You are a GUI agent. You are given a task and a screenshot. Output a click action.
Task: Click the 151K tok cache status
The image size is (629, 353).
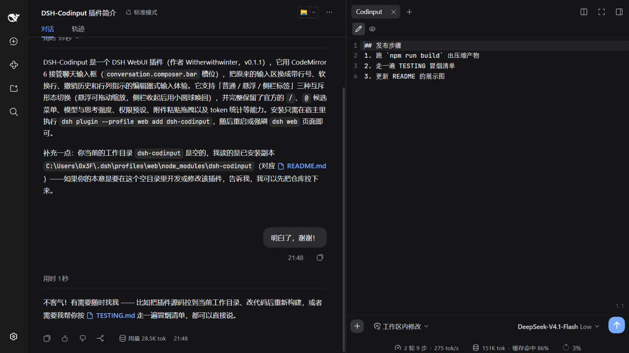(x=511, y=348)
